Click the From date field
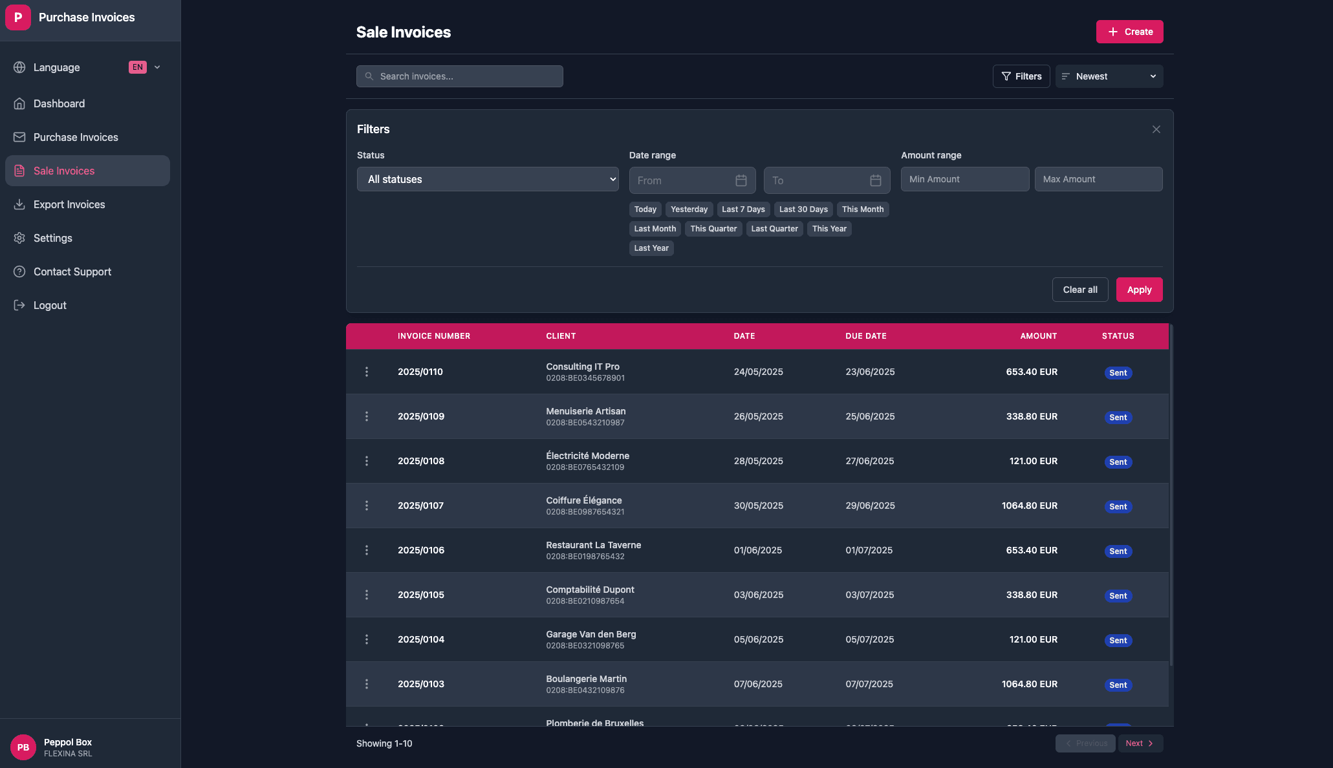 pyautogui.click(x=692, y=180)
